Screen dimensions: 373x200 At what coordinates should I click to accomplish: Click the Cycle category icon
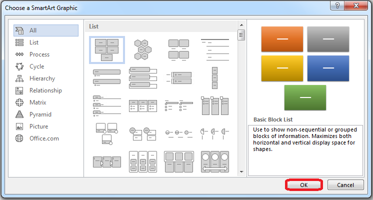point(19,66)
